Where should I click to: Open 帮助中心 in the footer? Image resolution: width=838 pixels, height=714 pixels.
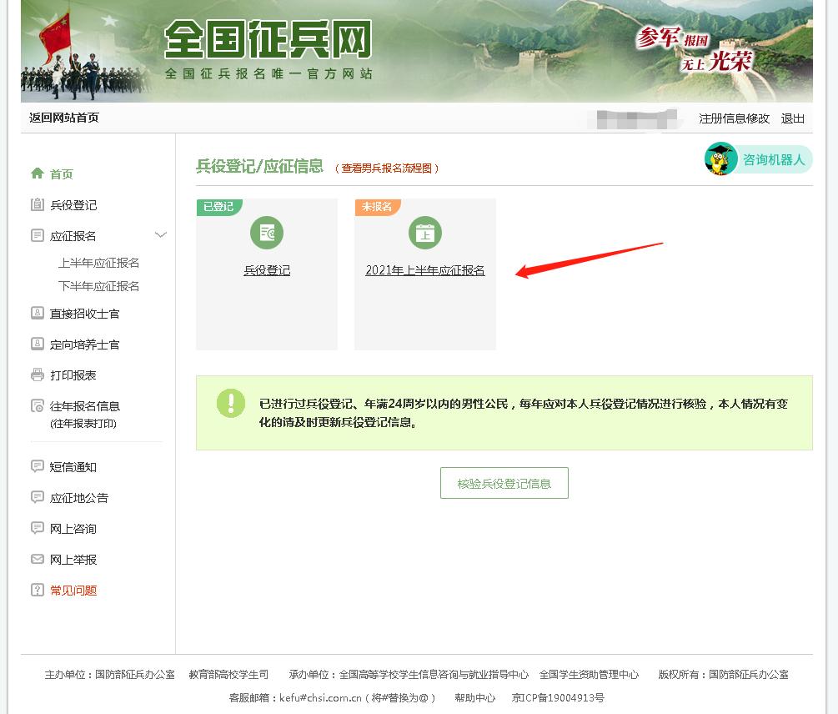(x=474, y=697)
